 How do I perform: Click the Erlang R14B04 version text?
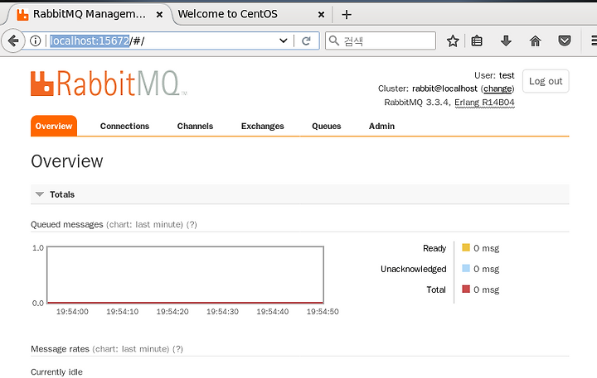point(484,103)
